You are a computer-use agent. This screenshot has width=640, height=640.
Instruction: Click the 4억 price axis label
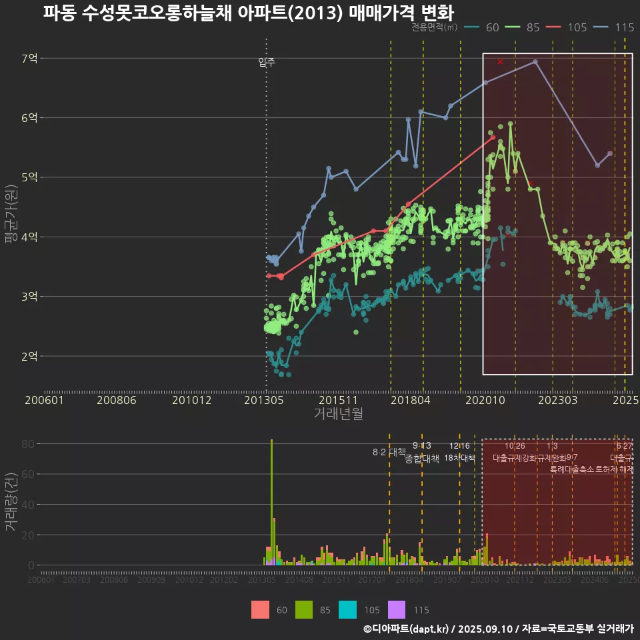tap(29, 237)
